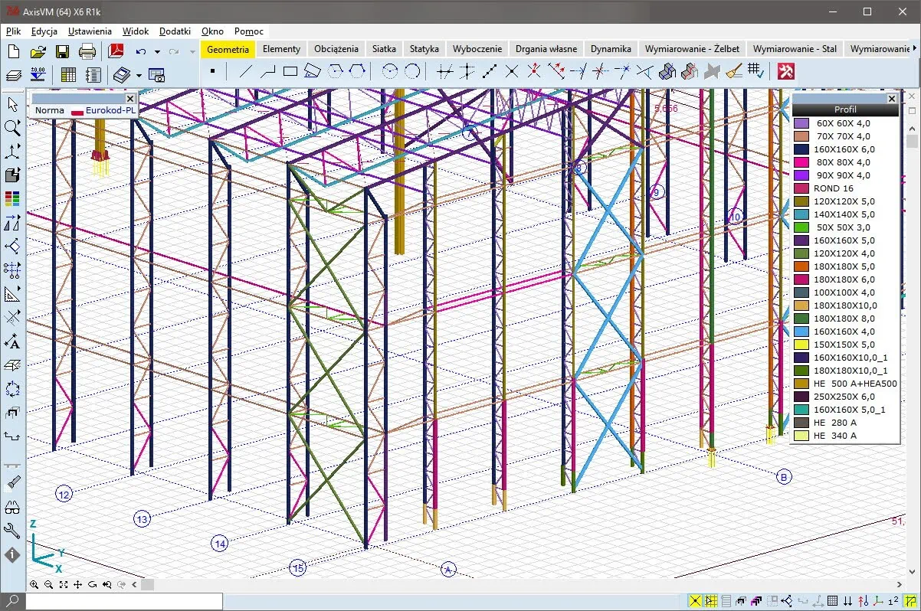Create a new model file

click(13, 52)
